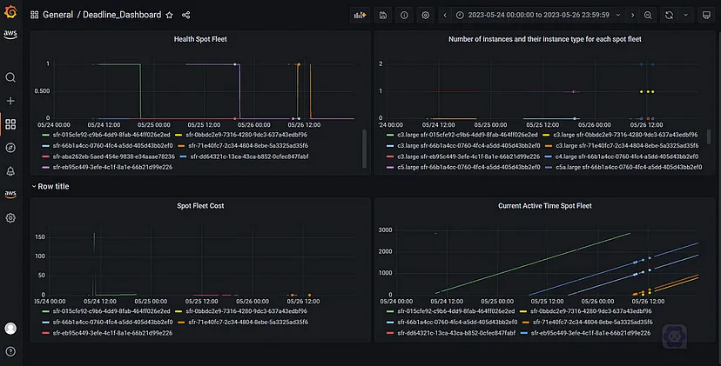
Task: Open dashboard settings gear in top toolbar
Action: click(x=425, y=15)
